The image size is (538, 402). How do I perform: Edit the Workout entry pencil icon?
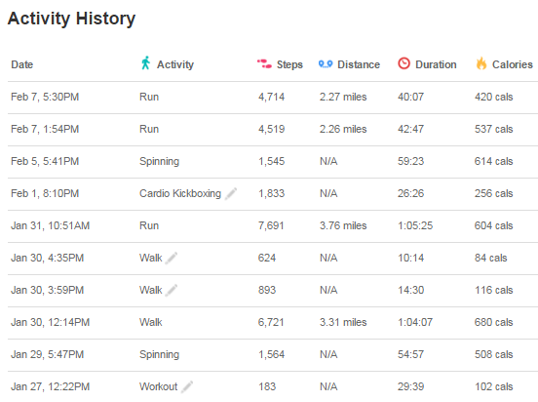tap(187, 387)
